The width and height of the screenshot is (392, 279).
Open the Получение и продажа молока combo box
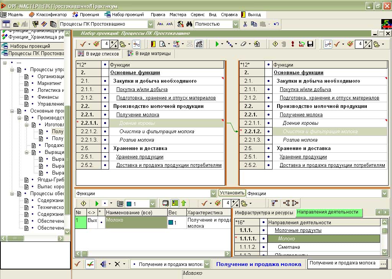tap(207, 264)
